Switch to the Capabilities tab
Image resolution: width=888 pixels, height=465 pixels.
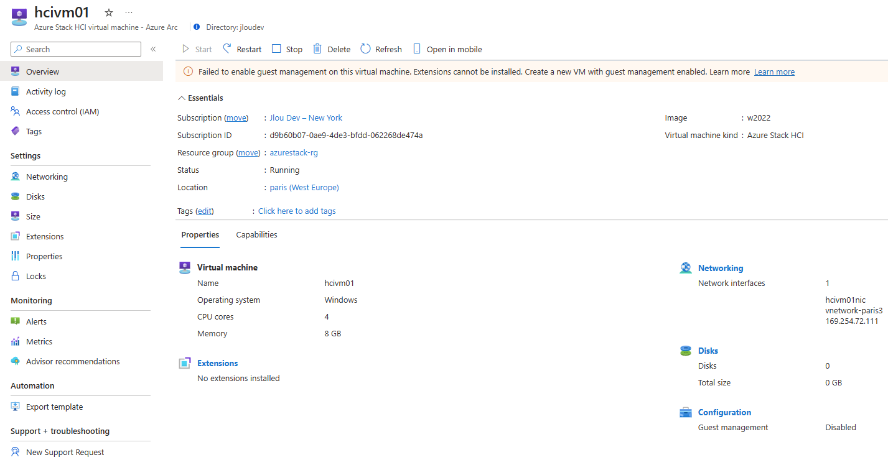[257, 235]
